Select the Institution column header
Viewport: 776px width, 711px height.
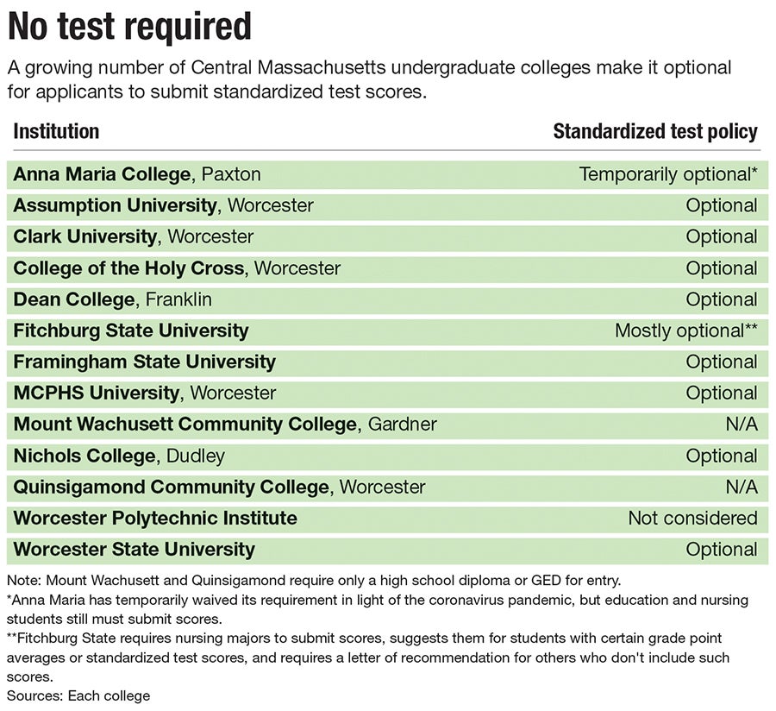[56, 131]
